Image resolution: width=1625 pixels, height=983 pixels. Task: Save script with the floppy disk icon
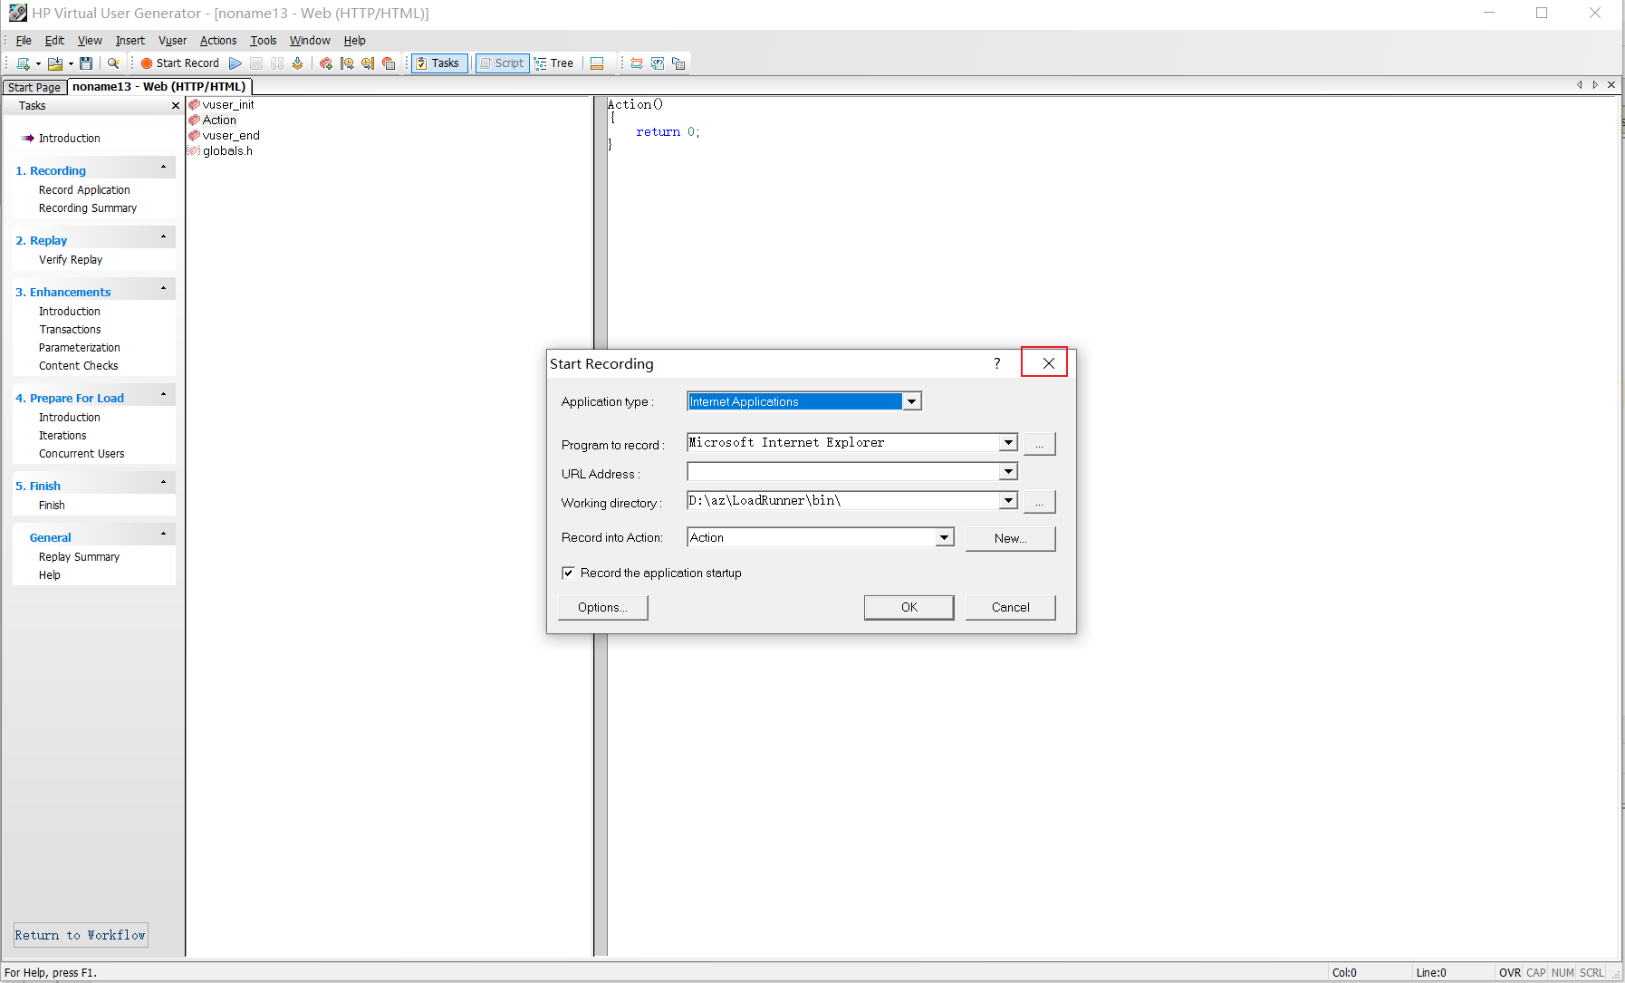pos(86,63)
